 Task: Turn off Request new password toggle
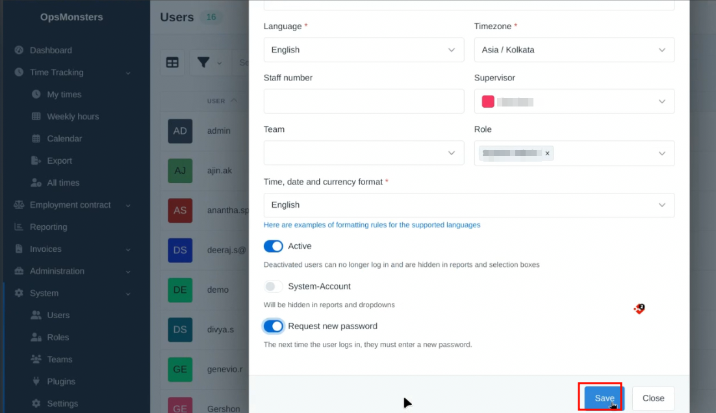coord(274,326)
